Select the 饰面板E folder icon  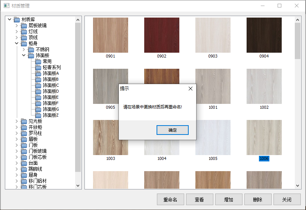(x=38, y=98)
